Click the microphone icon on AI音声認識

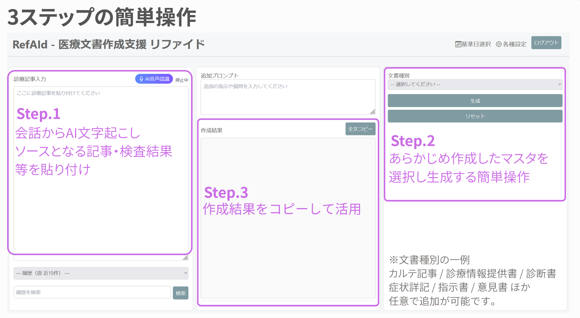tap(142, 79)
